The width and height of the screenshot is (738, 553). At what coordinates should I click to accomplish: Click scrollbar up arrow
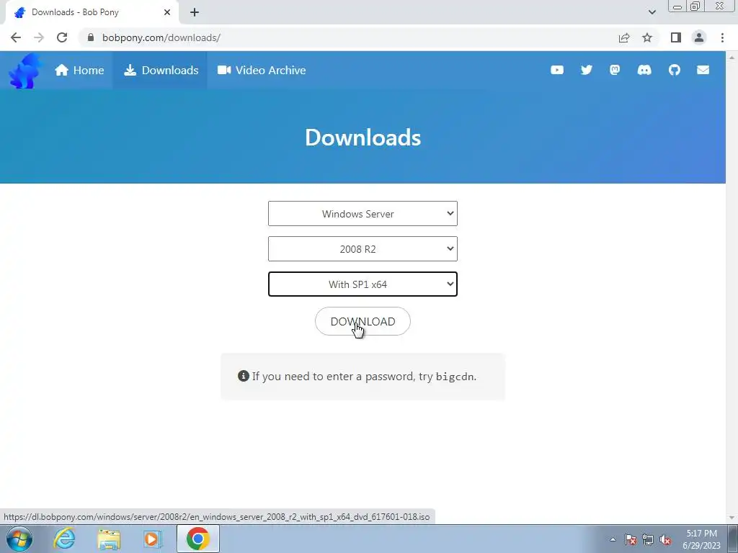click(732, 56)
